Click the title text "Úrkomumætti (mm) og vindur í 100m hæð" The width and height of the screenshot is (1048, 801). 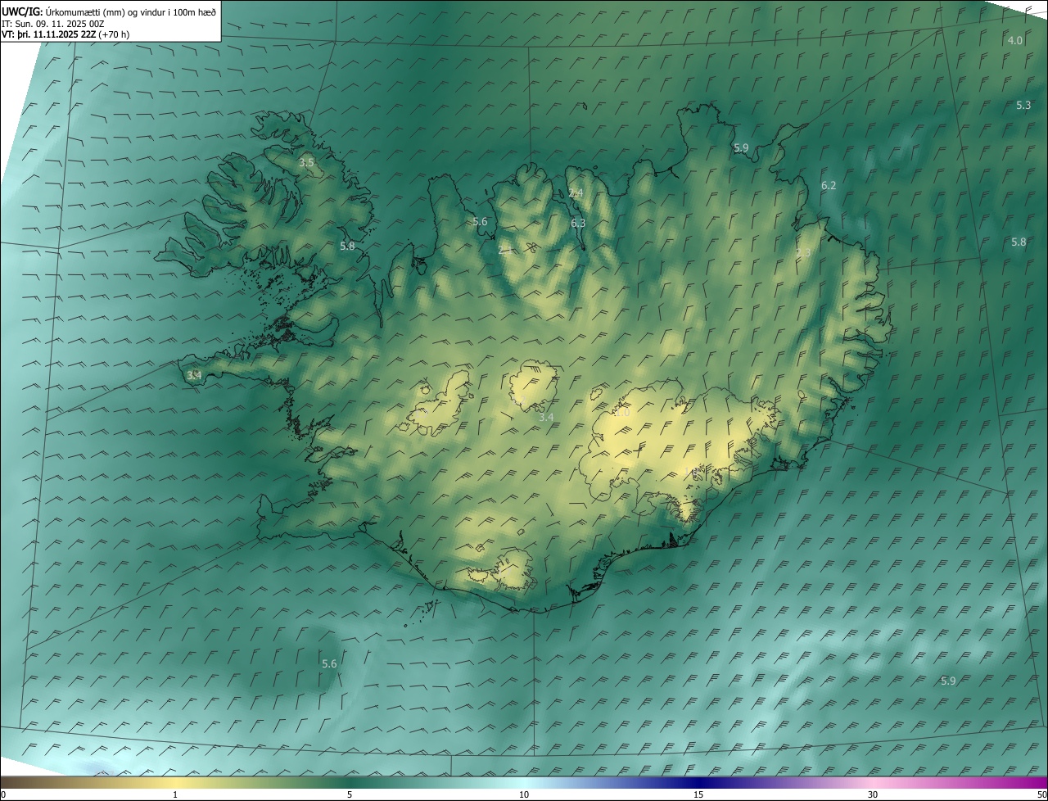tap(131, 11)
